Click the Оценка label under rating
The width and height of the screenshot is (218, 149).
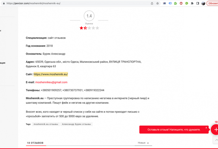click(x=89, y=24)
